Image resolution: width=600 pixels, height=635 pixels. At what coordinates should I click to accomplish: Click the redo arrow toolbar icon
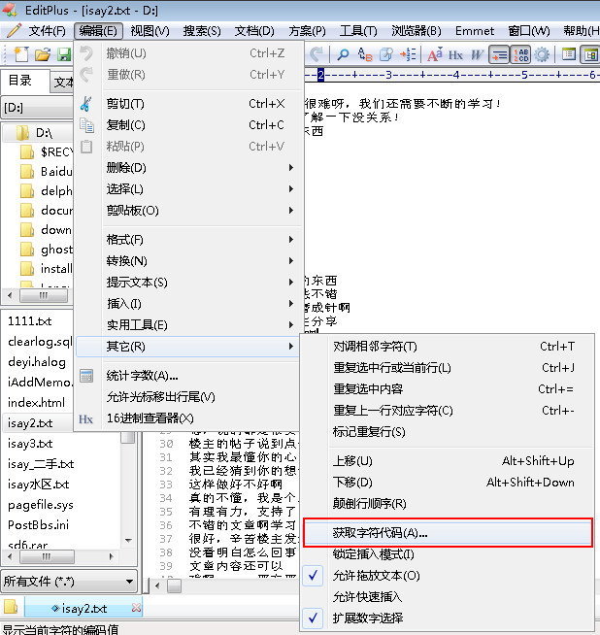317,53
